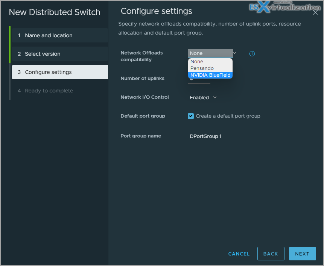
Task: Click the BACK button
Action: coord(271,254)
